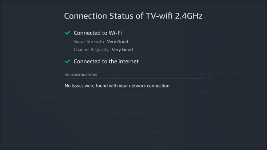Click the Signal Strength label text
This screenshot has width=267, height=150.
[x=89, y=42]
